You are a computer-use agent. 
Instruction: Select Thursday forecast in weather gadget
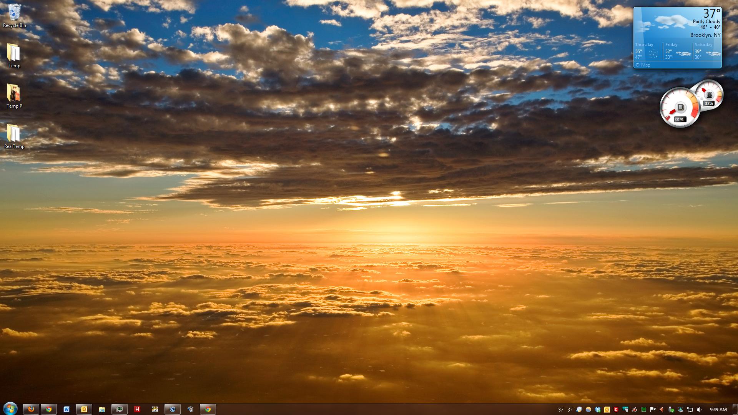(x=648, y=51)
